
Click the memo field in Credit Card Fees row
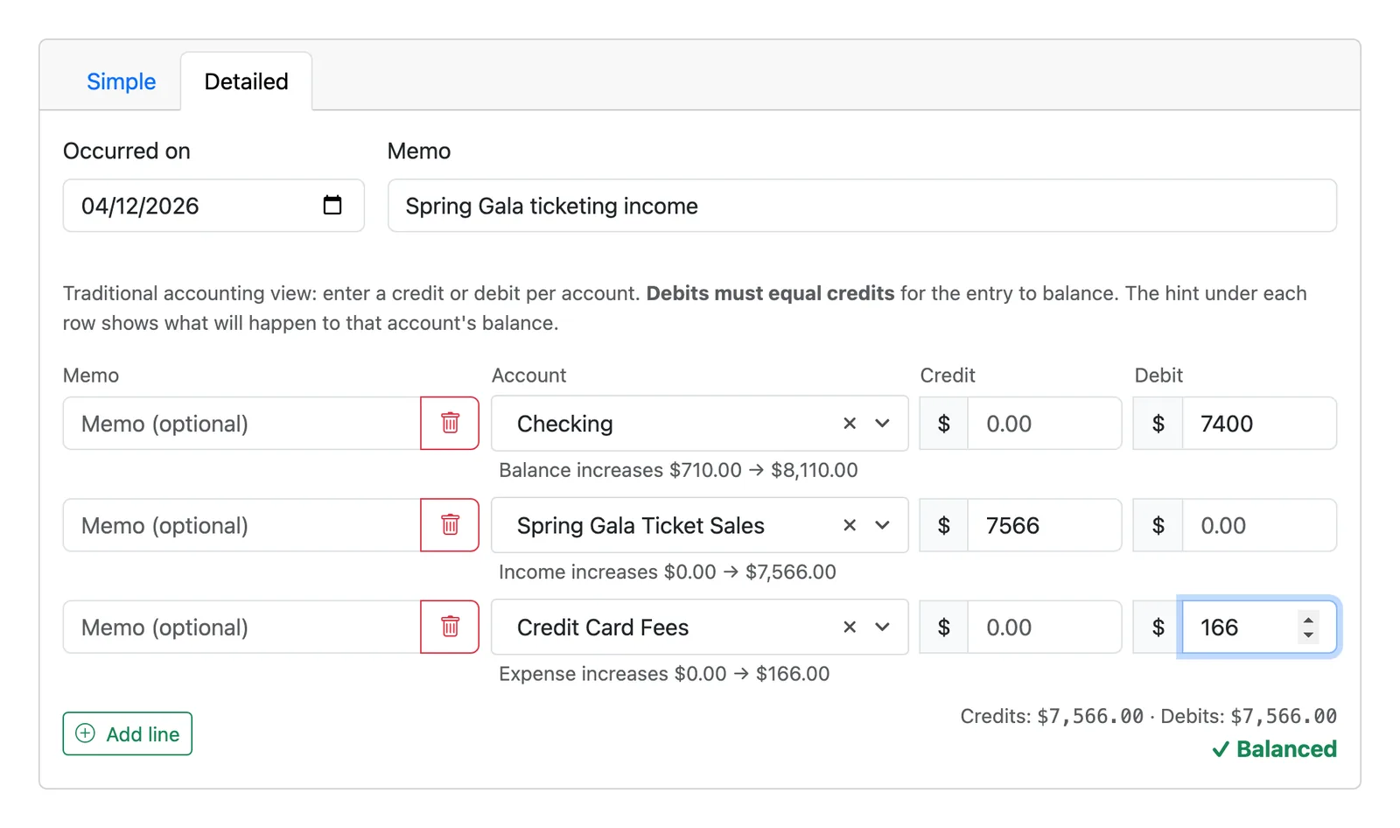coord(241,627)
